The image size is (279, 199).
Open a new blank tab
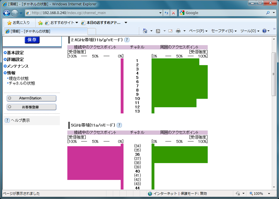click(x=92, y=31)
